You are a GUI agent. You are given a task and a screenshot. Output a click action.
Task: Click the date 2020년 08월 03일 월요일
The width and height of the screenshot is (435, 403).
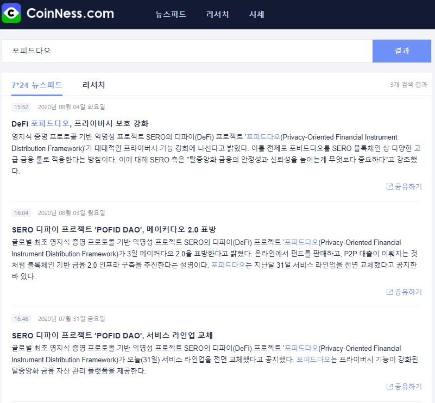72,213
